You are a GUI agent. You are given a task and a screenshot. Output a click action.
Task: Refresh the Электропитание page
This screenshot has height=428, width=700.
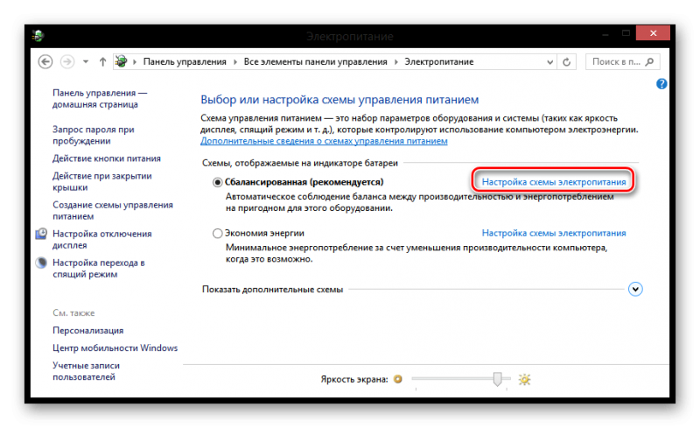(x=568, y=62)
